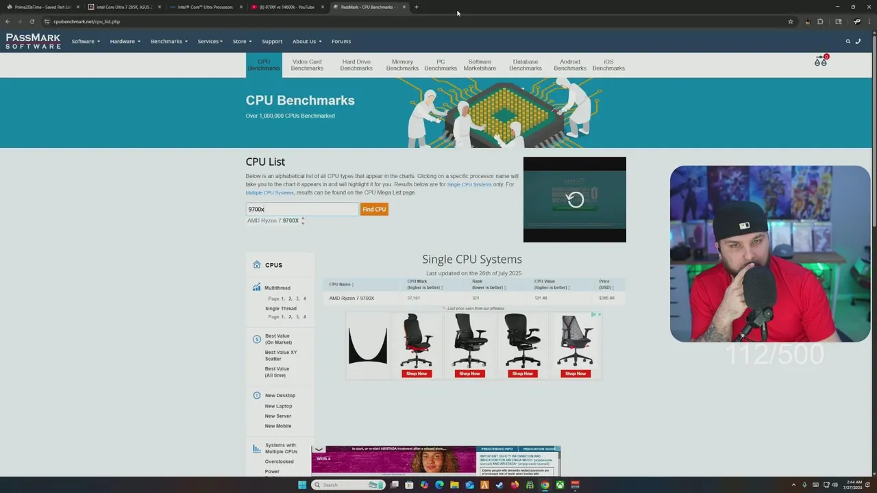The width and height of the screenshot is (877, 493).
Task: Expand the Benchmarks dropdown menu
Action: click(x=169, y=41)
